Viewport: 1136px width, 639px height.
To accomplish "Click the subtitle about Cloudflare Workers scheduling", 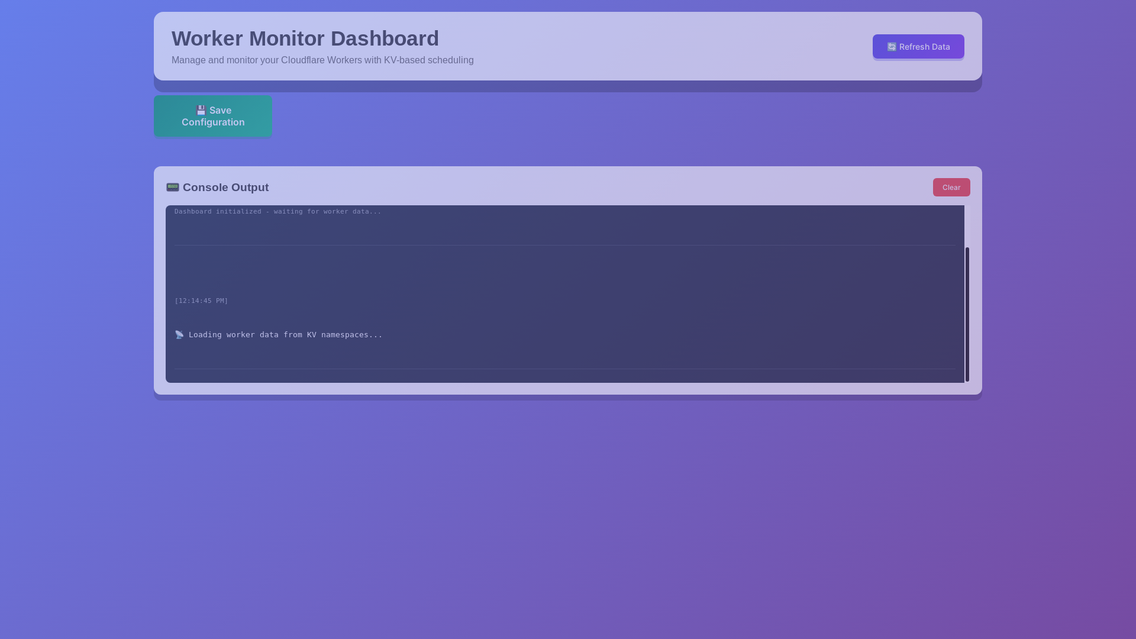I will (322, 60).
